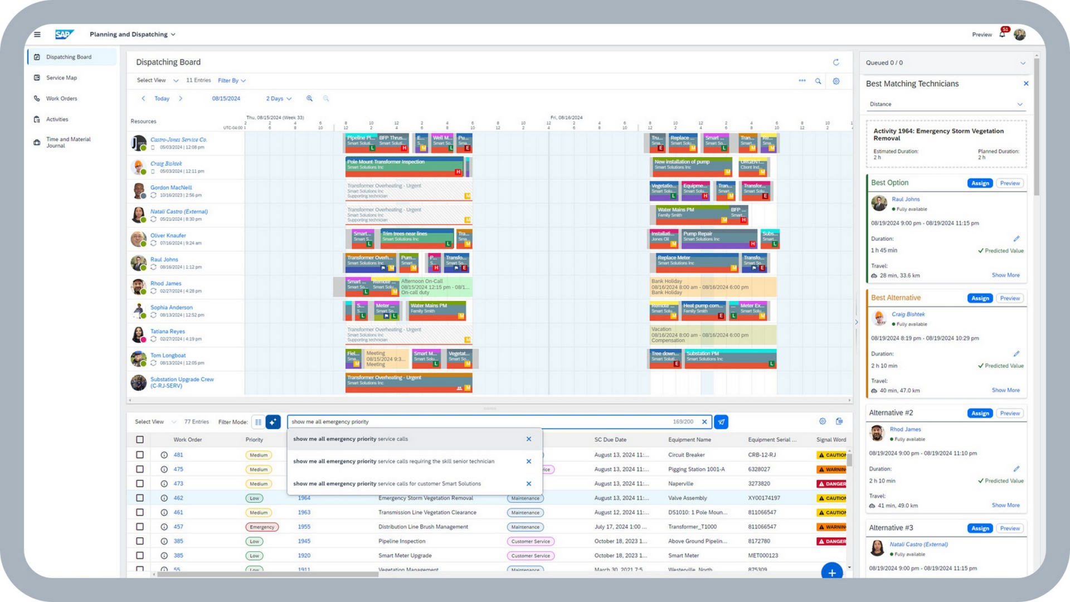
Task: Edit duration for Raul Johns option
Action: [1016, 239]
